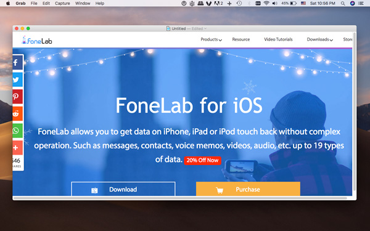
Task: Open the Edit menu
Action: 46,3
